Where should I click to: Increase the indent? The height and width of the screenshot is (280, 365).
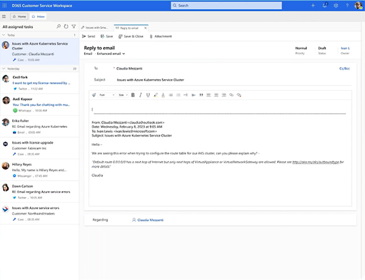(193, 95)
